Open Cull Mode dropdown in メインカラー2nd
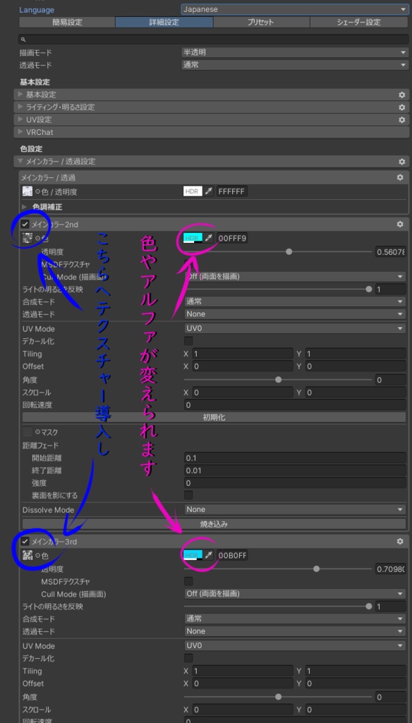412x723 pixels. (295, 277)
